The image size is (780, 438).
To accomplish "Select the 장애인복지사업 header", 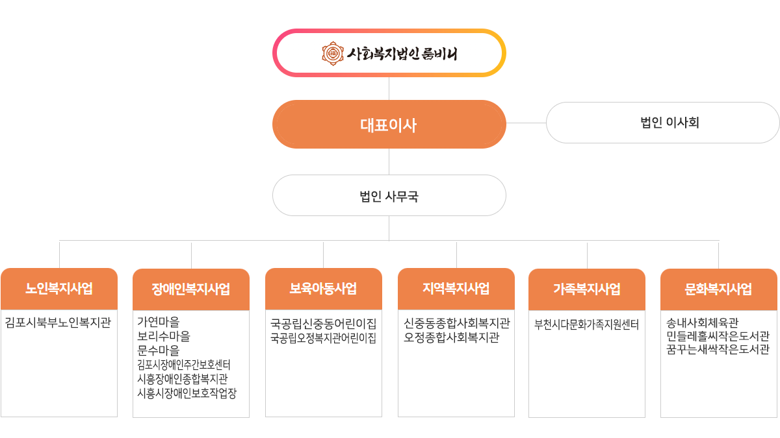I will tap(191, 289).
